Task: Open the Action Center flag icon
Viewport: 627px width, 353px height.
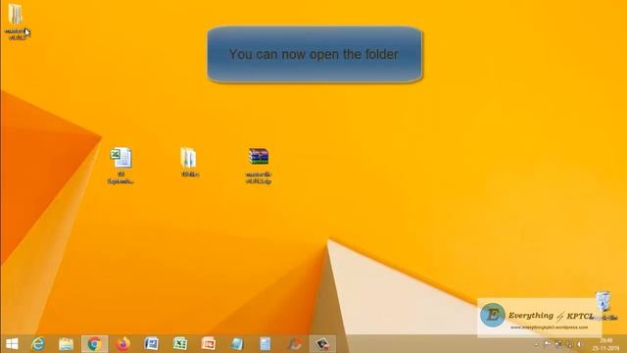Action: [x=548, y=344]
